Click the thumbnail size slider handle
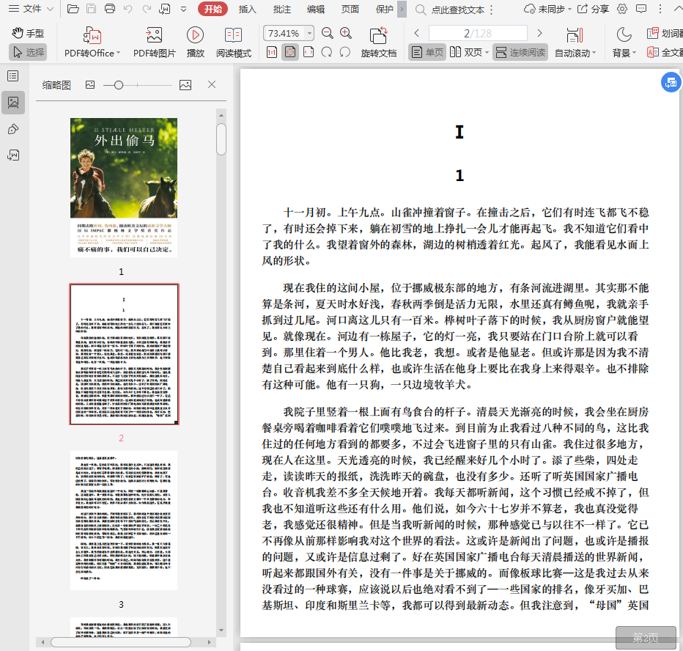Image resolution: width=683 pixels, height=651 pixels. (x=119, y=85)
